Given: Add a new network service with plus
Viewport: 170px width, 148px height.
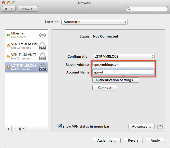Looking at the screenshot, I should (8, 129).
